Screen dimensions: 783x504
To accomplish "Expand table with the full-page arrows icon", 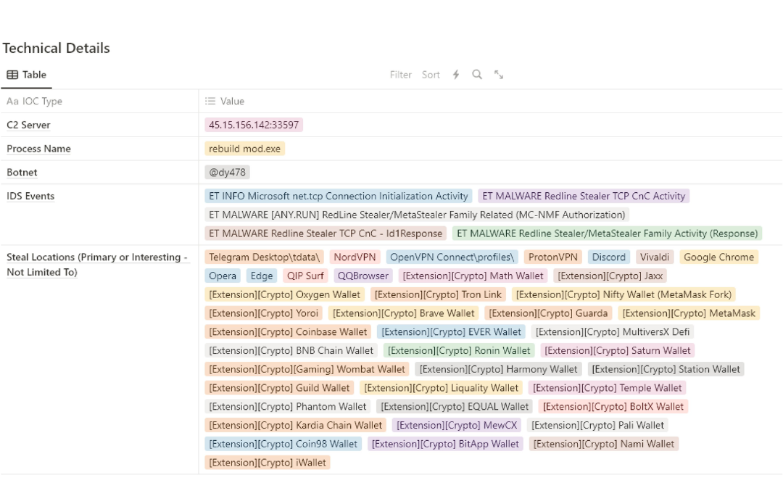I will [x=499, y=75].
